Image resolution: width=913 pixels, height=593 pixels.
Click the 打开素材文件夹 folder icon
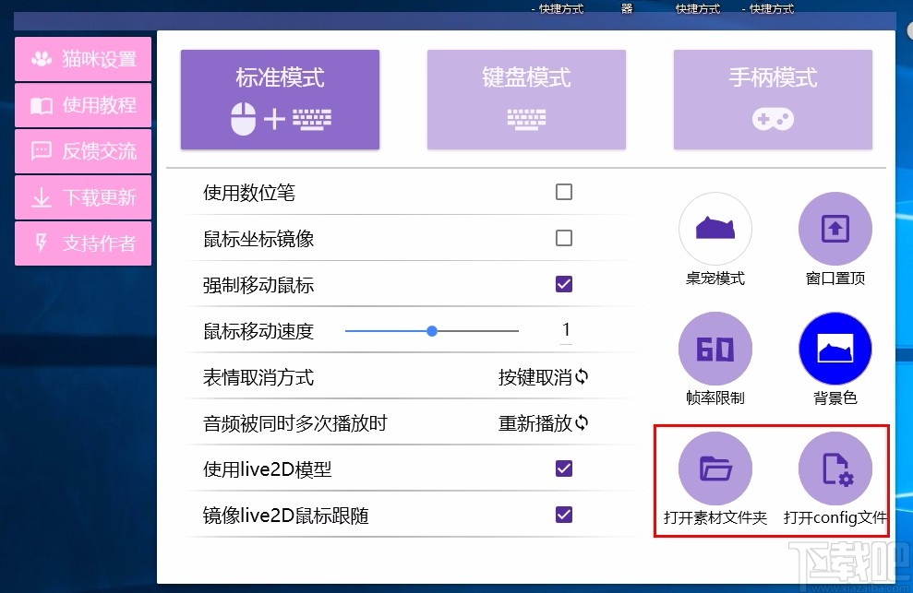(715, 468)
